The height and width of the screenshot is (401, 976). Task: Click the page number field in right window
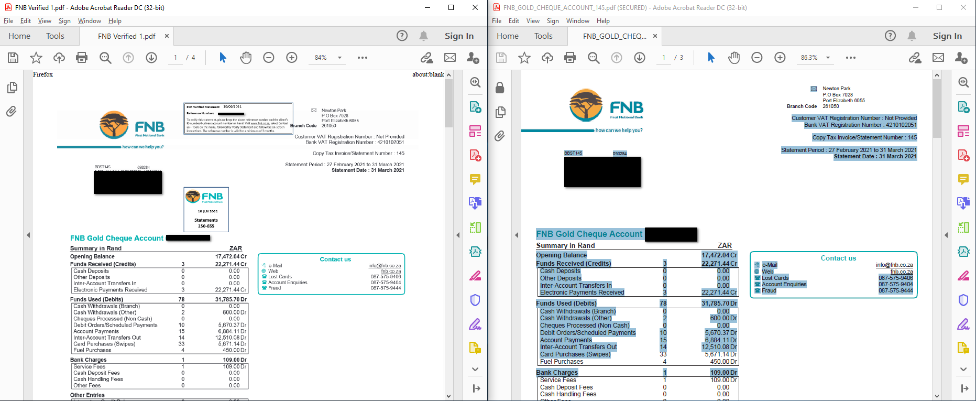click(664, 58)
